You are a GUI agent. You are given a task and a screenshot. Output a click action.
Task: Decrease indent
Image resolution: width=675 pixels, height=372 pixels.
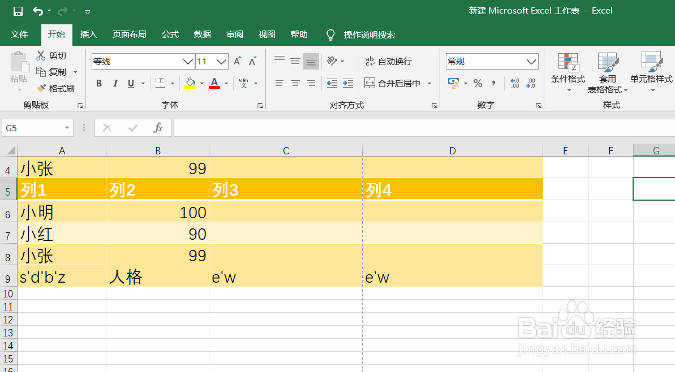coord(332,84)
